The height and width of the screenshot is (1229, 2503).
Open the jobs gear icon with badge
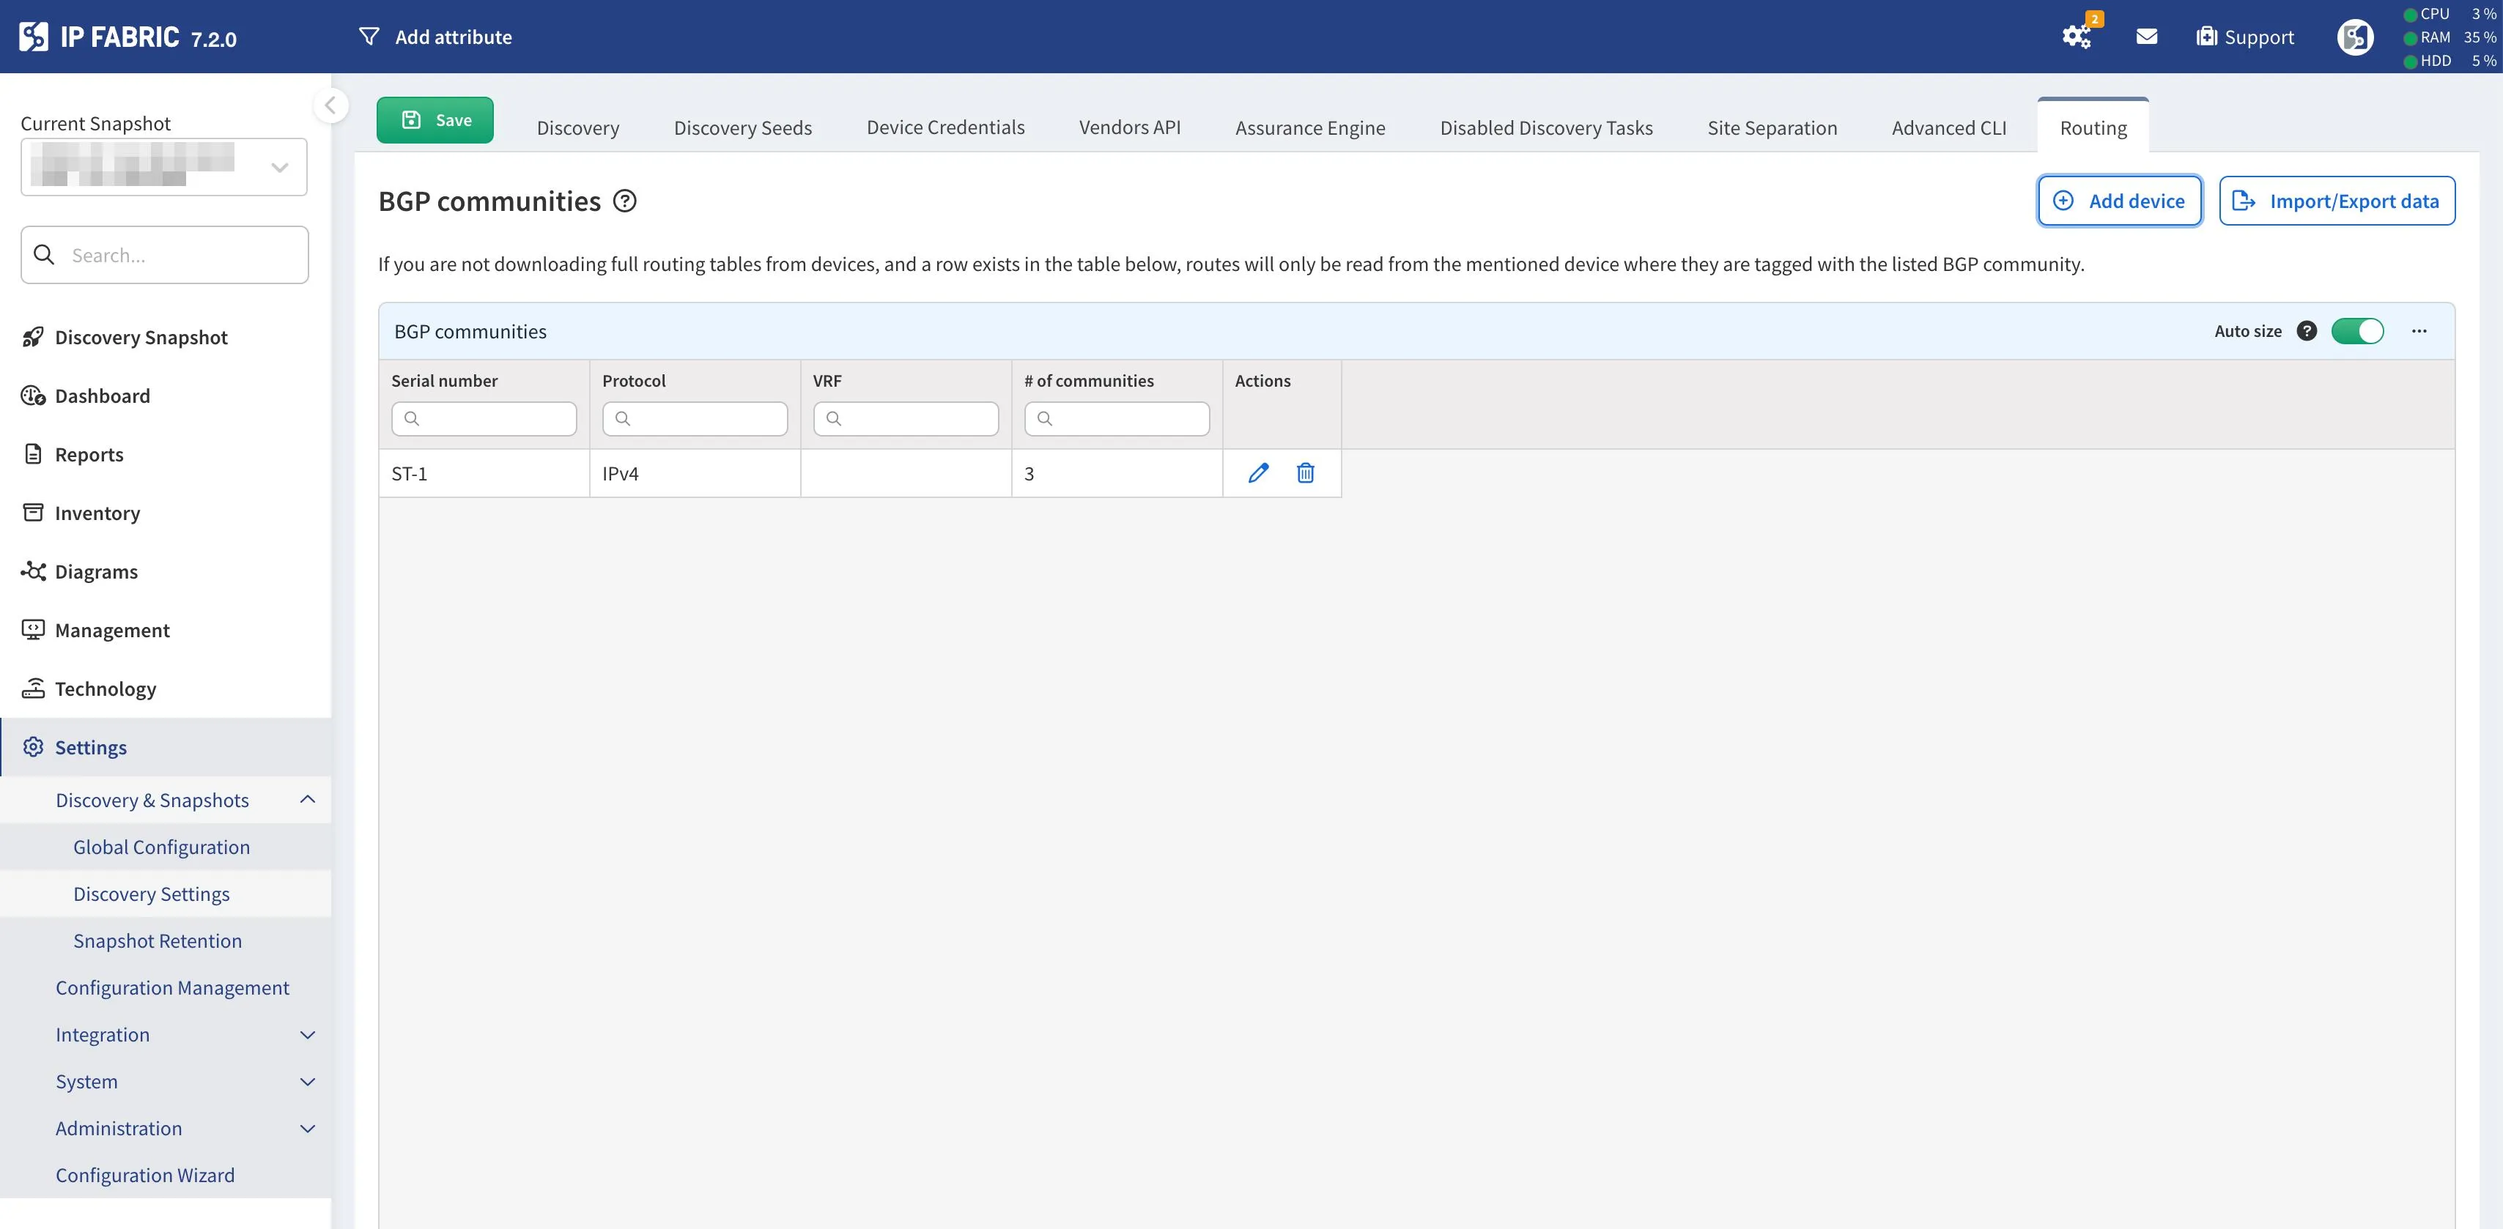(x=2077, y=36)
